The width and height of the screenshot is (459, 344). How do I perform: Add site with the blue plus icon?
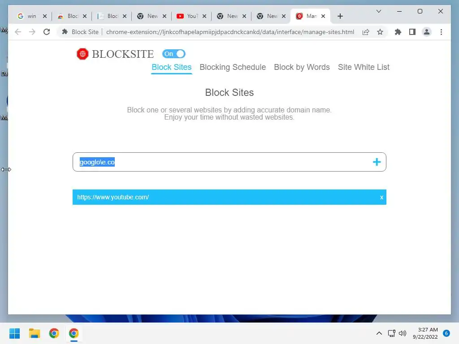(377, 162)
